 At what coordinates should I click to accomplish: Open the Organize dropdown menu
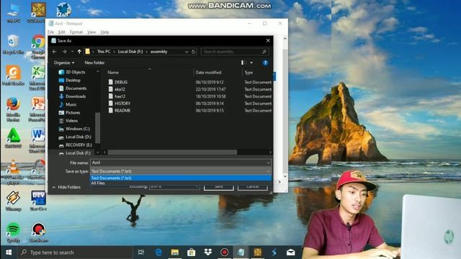(64, 63)
